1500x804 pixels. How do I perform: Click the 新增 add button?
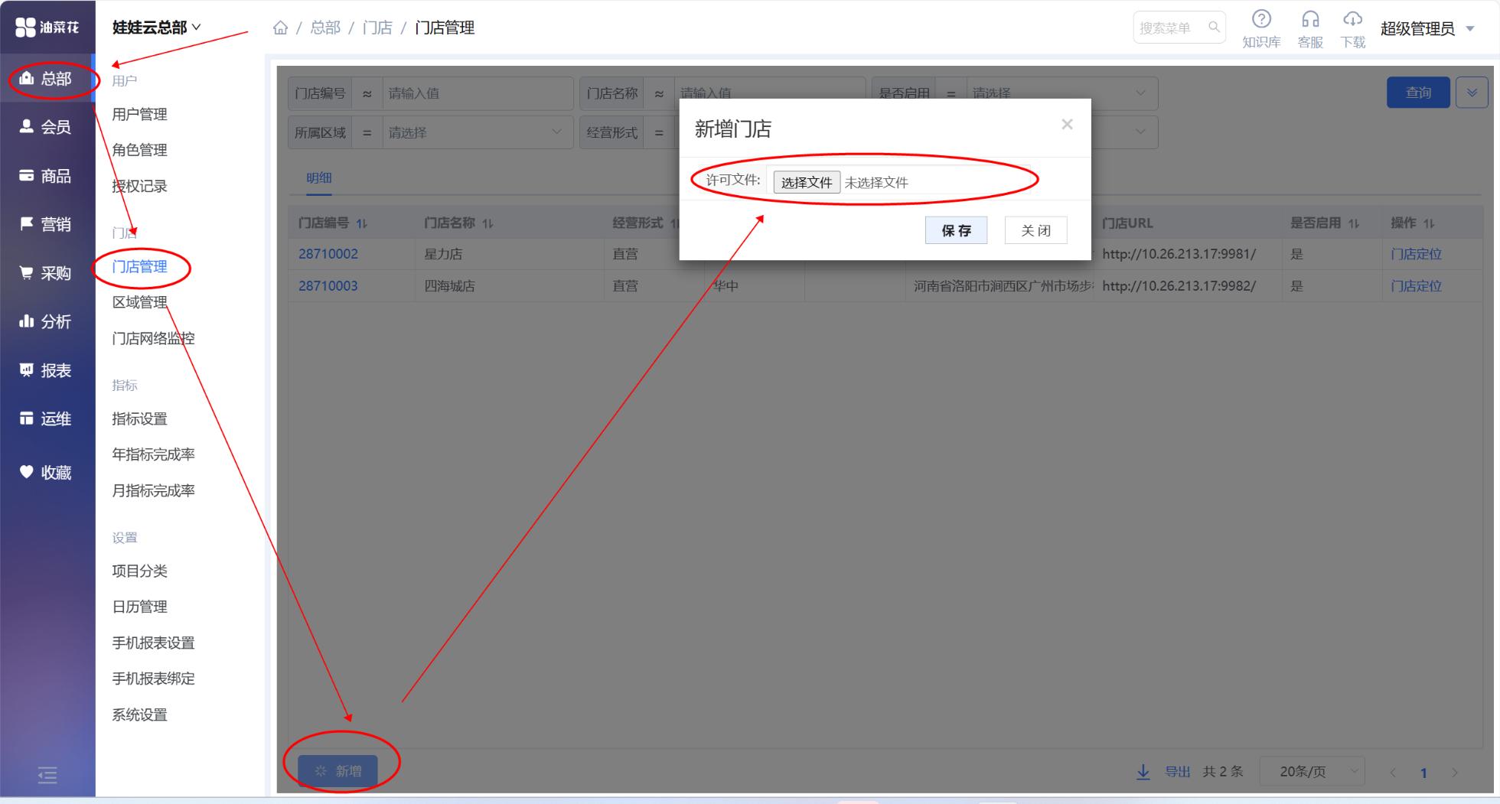coord(337,771)
